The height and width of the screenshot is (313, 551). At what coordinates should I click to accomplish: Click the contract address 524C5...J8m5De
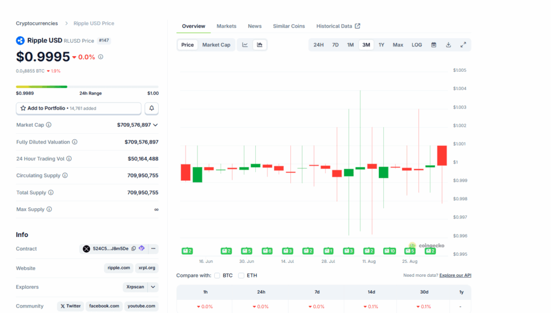click(x=111, y=249)
